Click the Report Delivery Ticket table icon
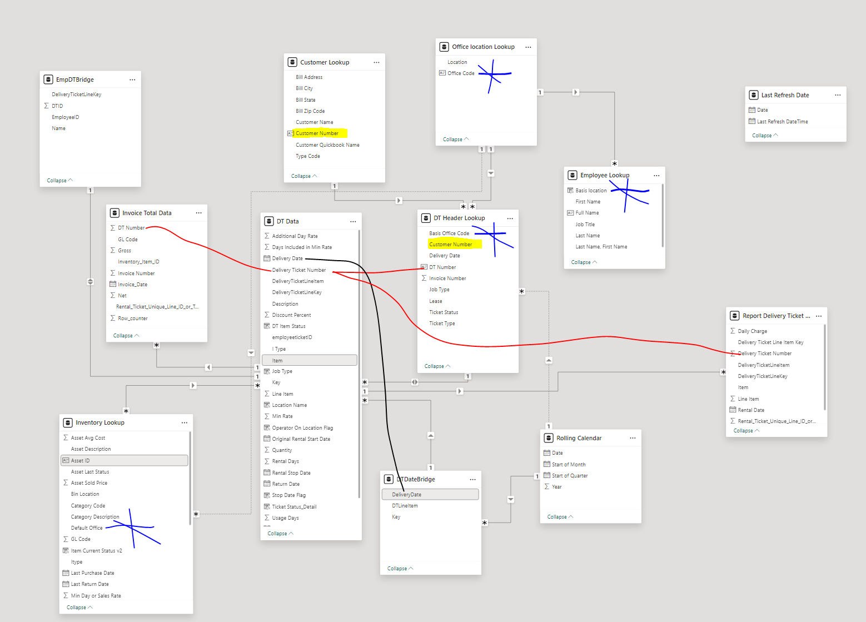Image resolution: width=866 pixels, height=622 pixels. (x=735, y=316)
